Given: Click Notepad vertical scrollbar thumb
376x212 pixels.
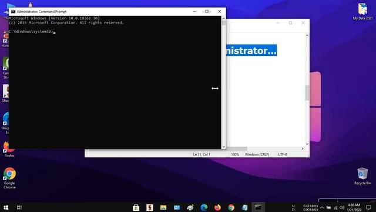Looking at the screenshot, I should pyautogui.click(x=307, y=93).
